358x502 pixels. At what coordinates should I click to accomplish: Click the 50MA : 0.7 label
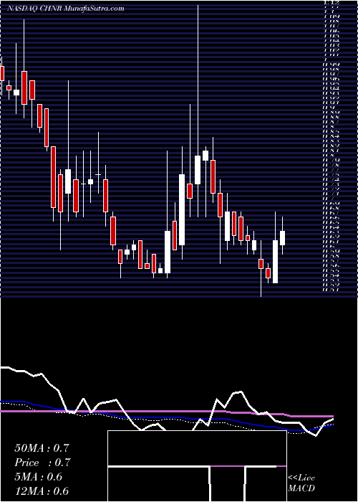tap(42, 448)
